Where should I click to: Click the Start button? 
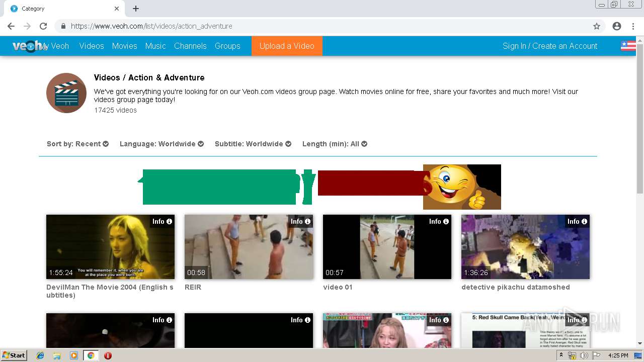[14, 355]
